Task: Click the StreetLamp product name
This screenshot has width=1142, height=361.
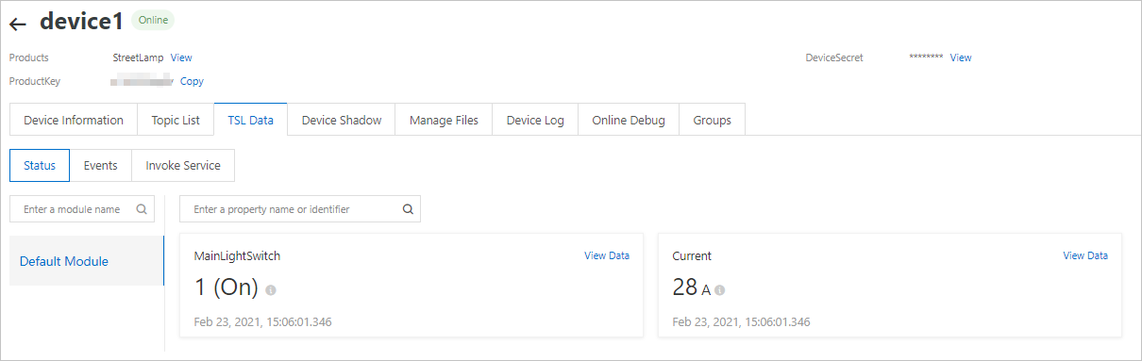Action: (139, 57)
